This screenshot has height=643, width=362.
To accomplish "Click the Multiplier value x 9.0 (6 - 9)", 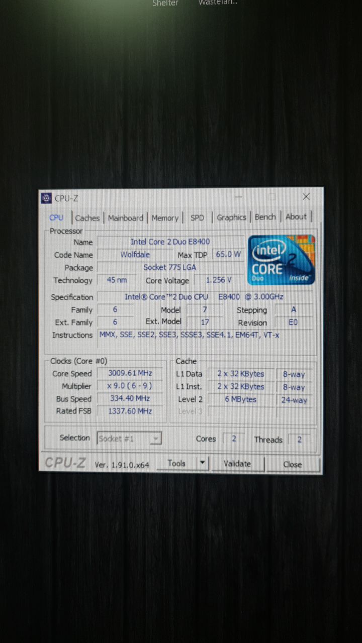I will [130, 386].
